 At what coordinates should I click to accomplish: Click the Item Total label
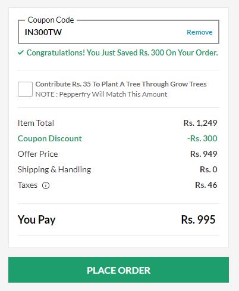36,123
